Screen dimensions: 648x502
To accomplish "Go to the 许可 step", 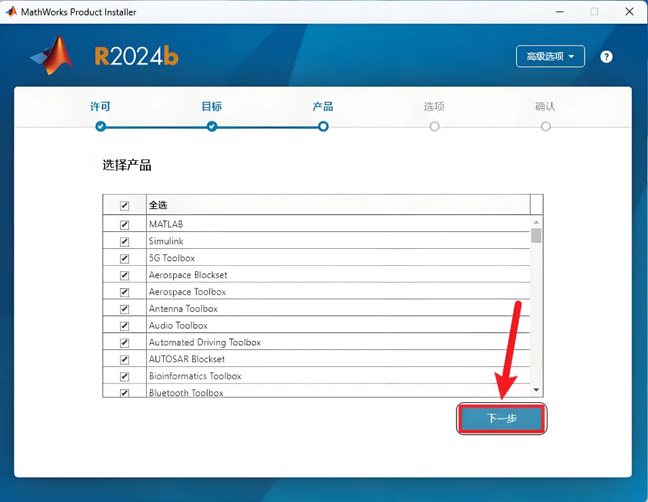I will (x=101, y=107).
